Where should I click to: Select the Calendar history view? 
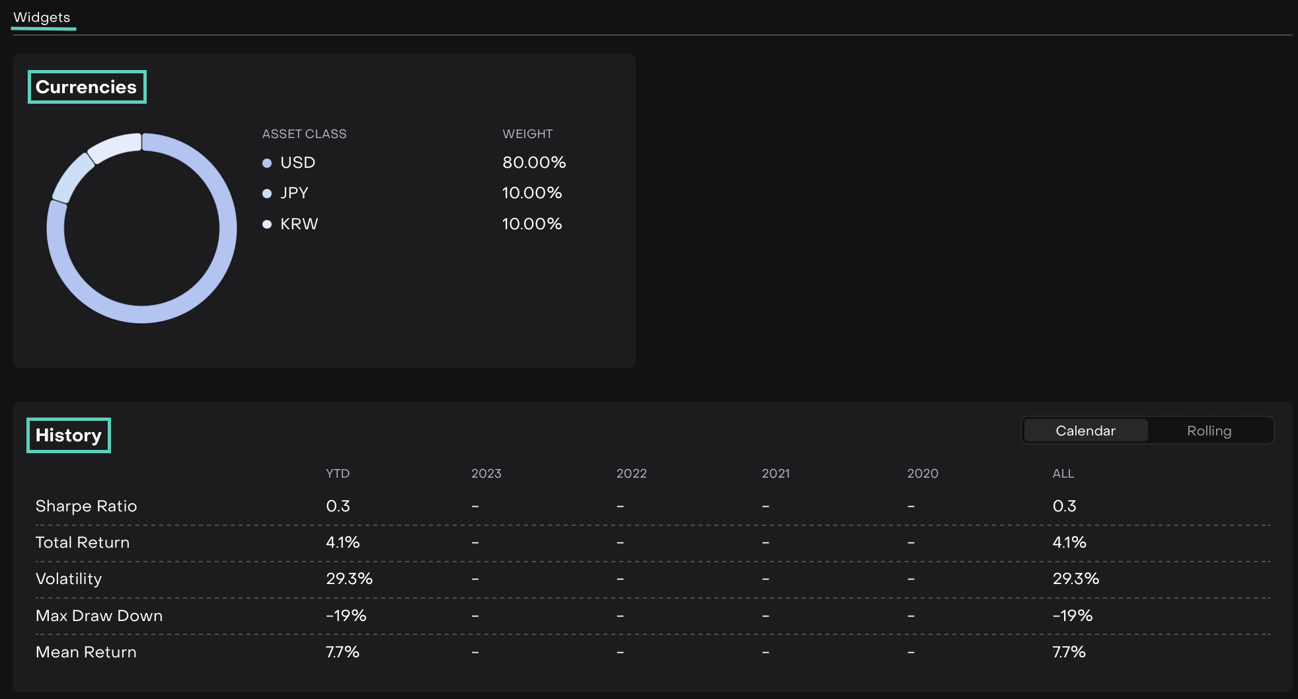[x=1085, y=431]
